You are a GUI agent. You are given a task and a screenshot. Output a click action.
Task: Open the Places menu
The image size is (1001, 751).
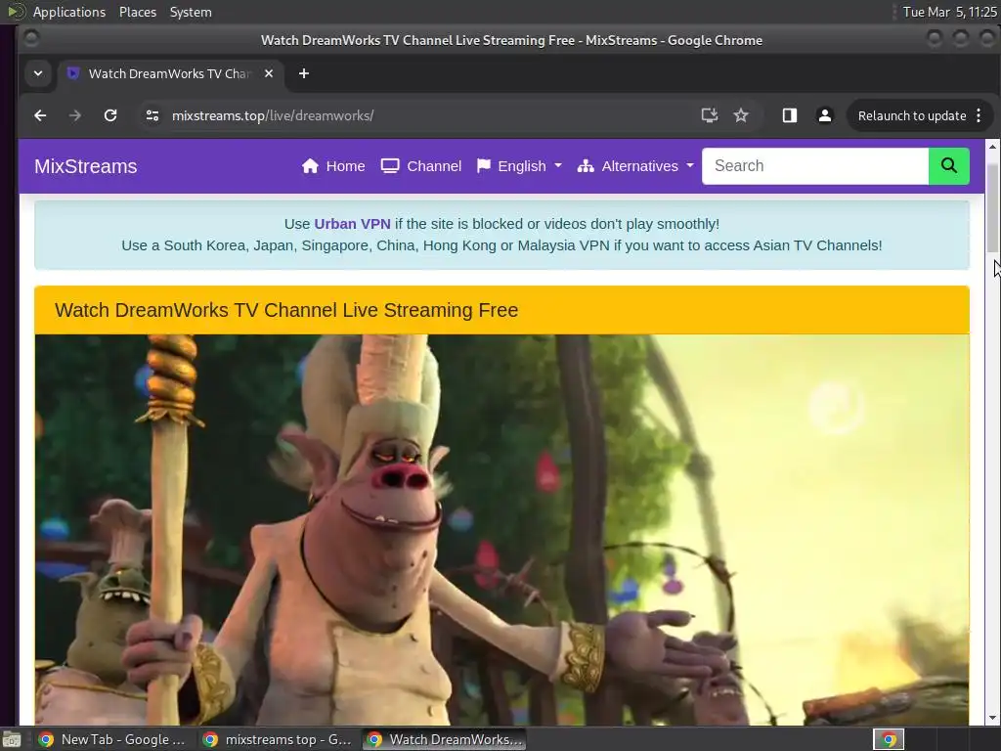137,12
